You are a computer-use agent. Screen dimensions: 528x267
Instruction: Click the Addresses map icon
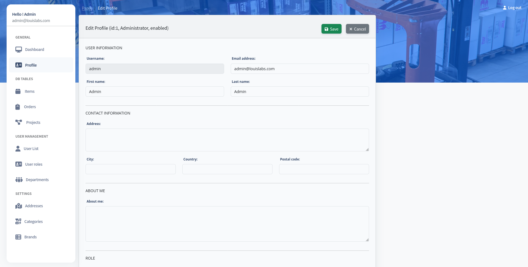click(x=19, y=206)
